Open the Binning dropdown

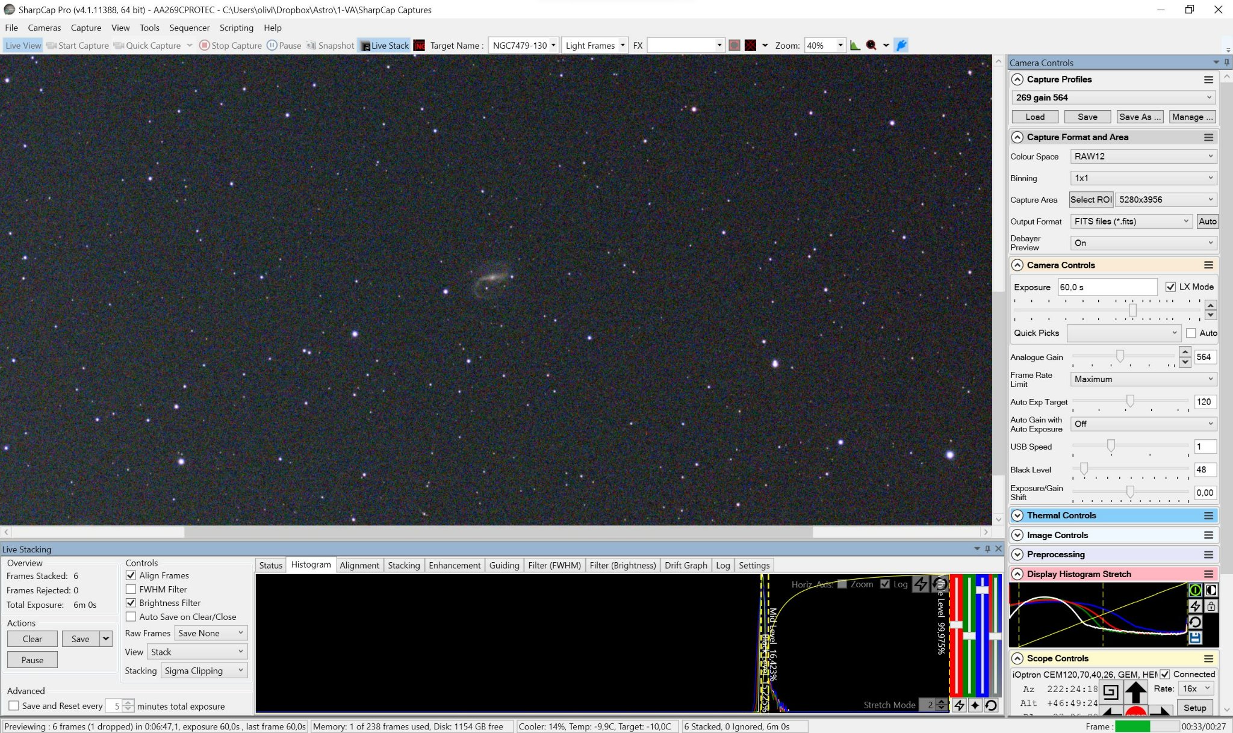click(x=1143, y=178)
